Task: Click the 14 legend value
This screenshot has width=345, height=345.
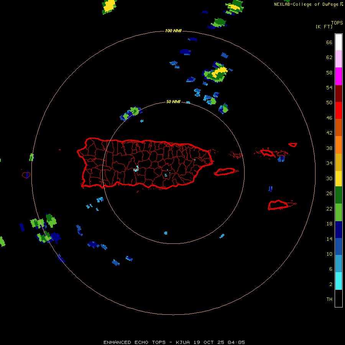Action: tap(329, 239)
